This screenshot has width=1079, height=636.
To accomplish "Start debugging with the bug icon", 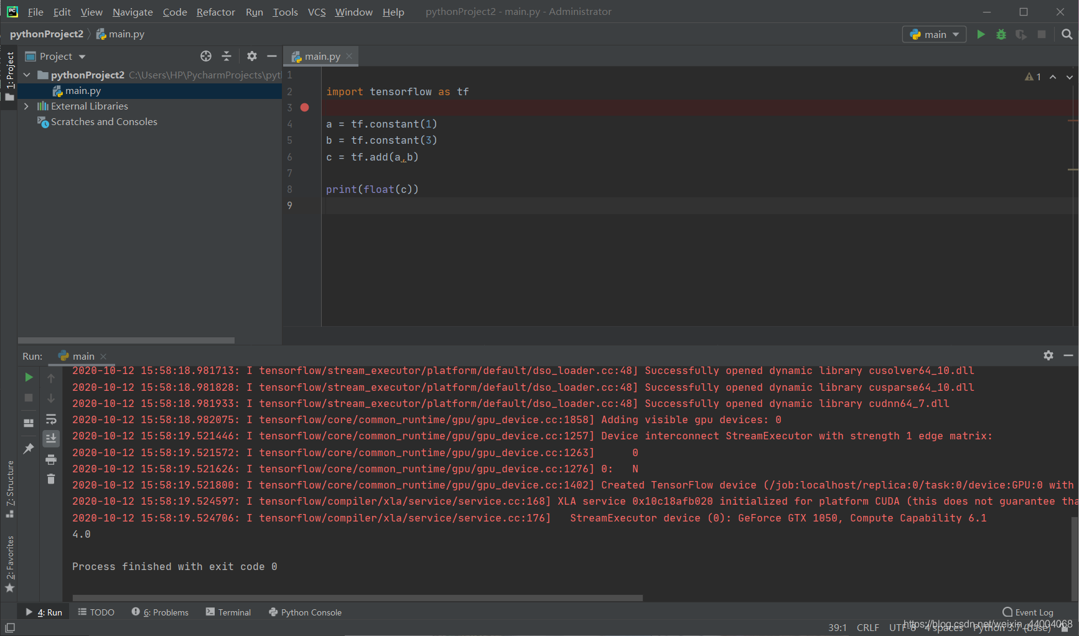I will click(1001, 34).
